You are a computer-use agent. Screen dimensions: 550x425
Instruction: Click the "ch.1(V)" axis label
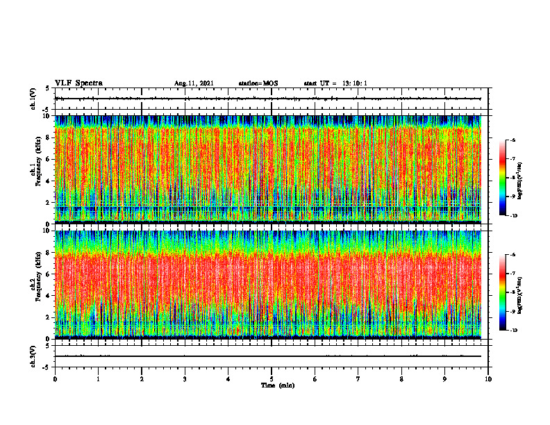[33, 99]
